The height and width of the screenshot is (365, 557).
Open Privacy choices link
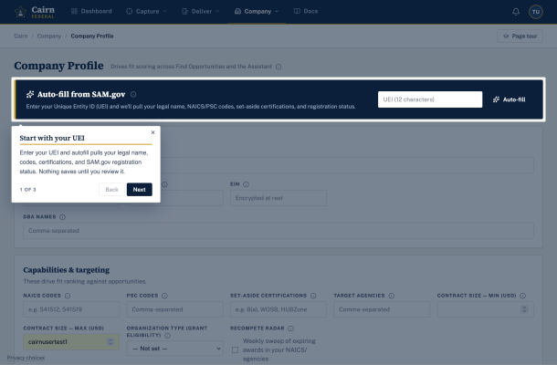tap(26, 358)
